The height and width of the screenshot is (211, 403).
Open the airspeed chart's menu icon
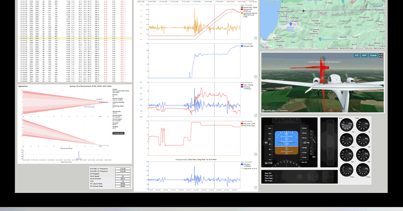[x=256, y=76]
